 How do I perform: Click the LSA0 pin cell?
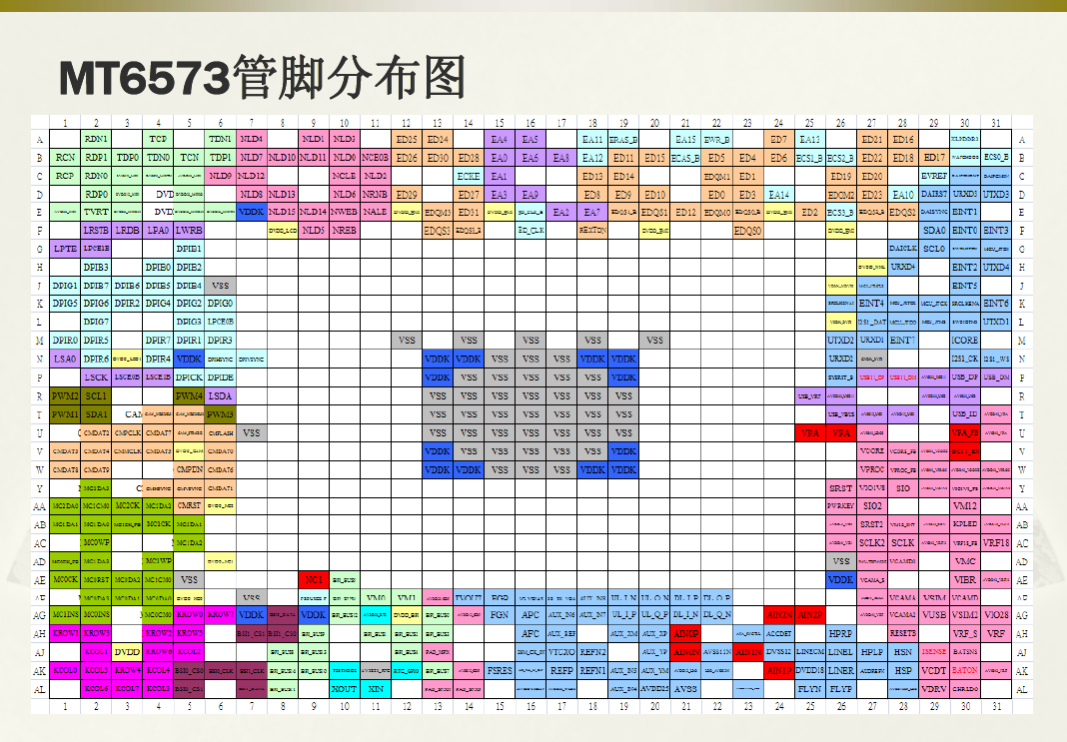pyautogui.click(x=65, y=359)
